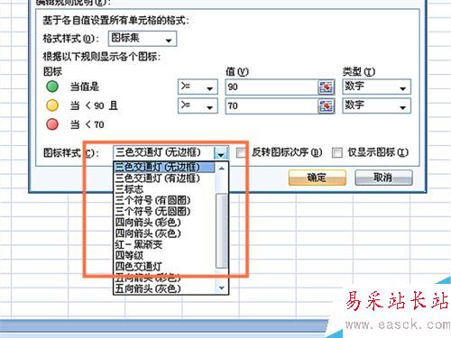
Task: Click the green traffic light icon
Action: tap(52, 87)
